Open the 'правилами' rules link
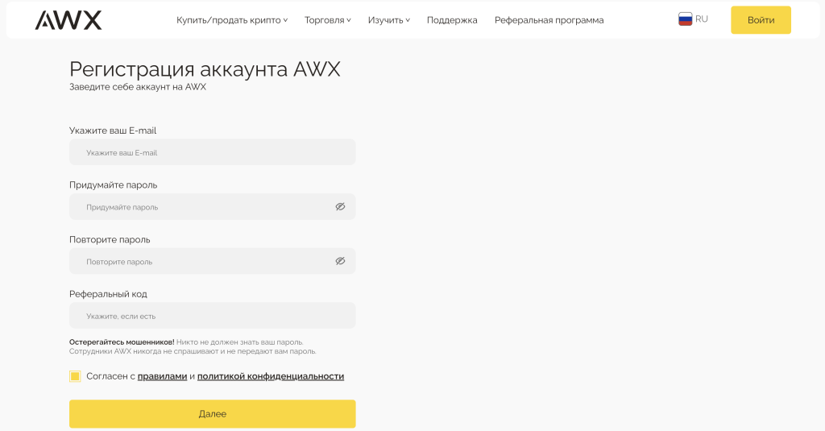 pyautogui.click(x=162, y=376)
